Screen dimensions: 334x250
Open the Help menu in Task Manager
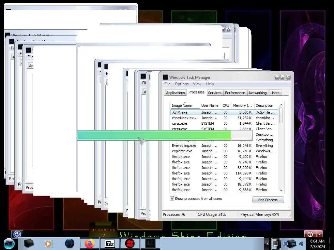coord(210,84)
